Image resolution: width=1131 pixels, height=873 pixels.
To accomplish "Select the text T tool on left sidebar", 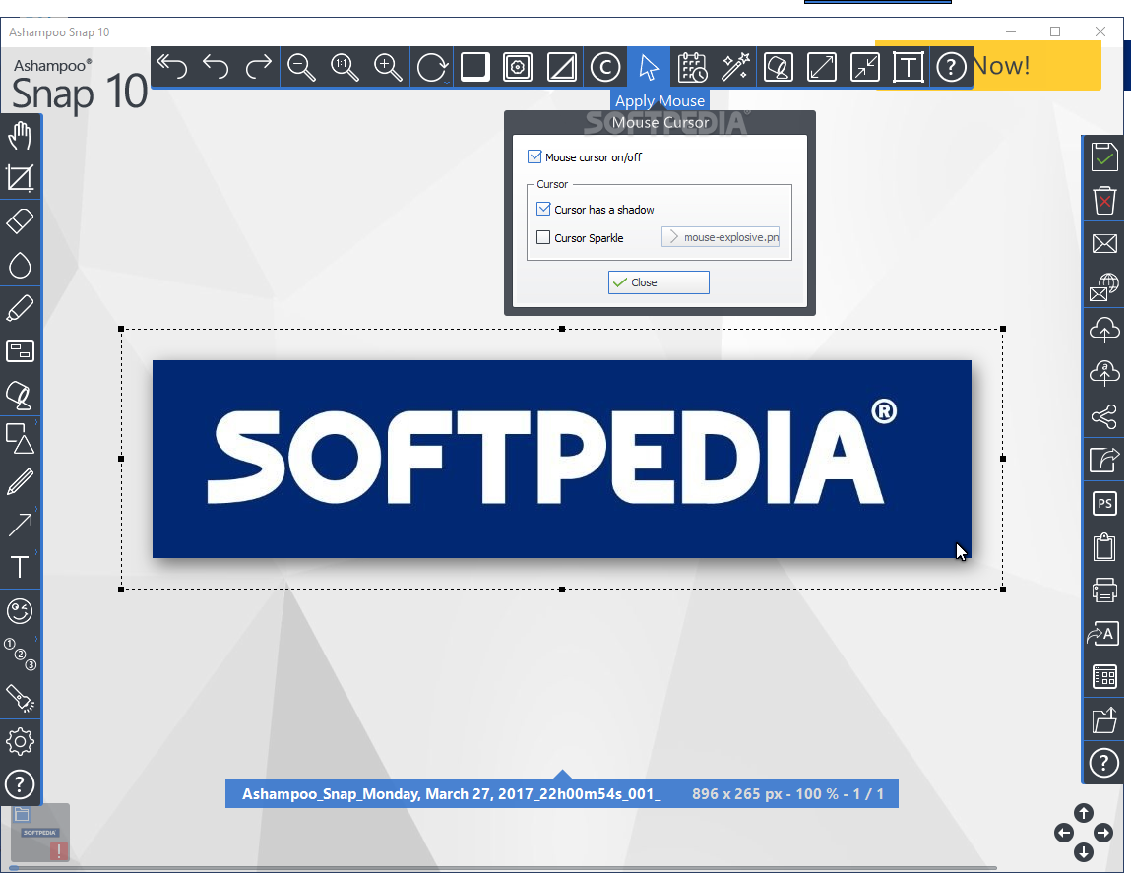I will tap(20, 567).
